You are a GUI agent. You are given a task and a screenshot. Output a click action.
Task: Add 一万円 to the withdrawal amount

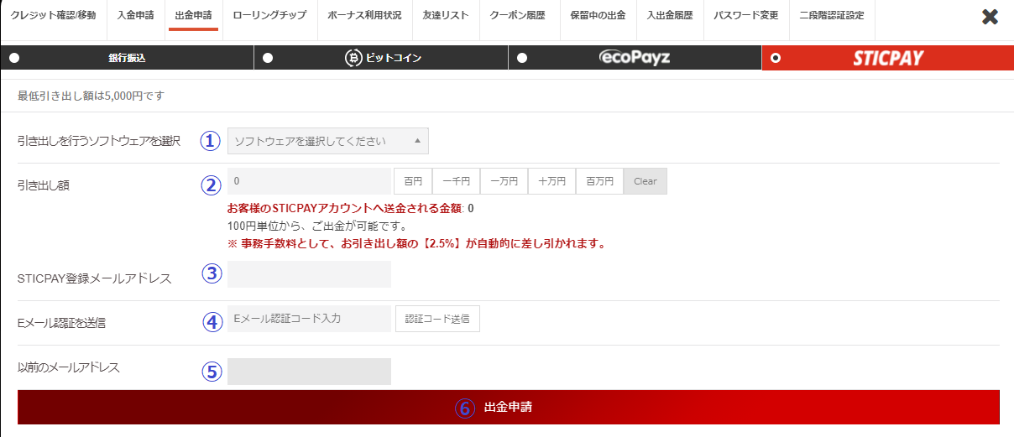pyautogui.click(x=504, y=181)
